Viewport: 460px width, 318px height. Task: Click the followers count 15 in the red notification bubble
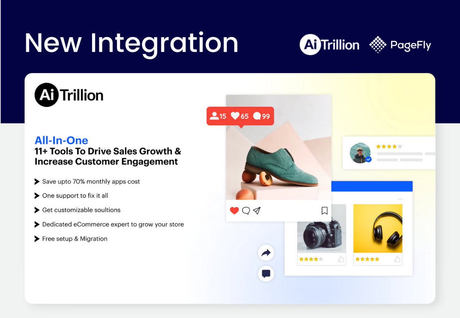click(x=219, y=116)
